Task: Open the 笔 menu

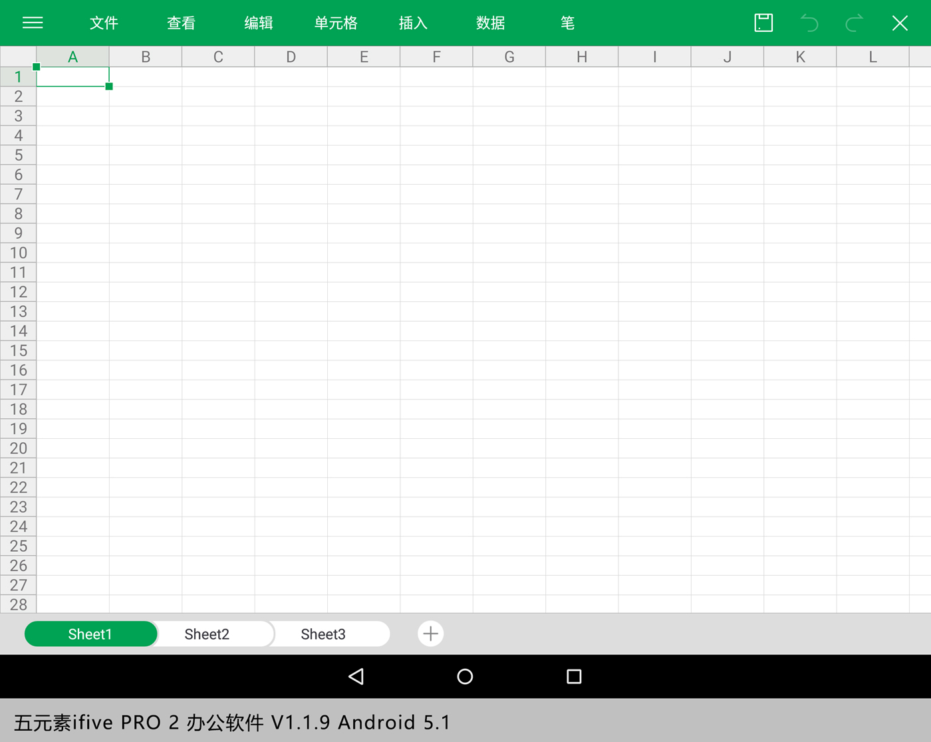Action: [x=567, y=23]
